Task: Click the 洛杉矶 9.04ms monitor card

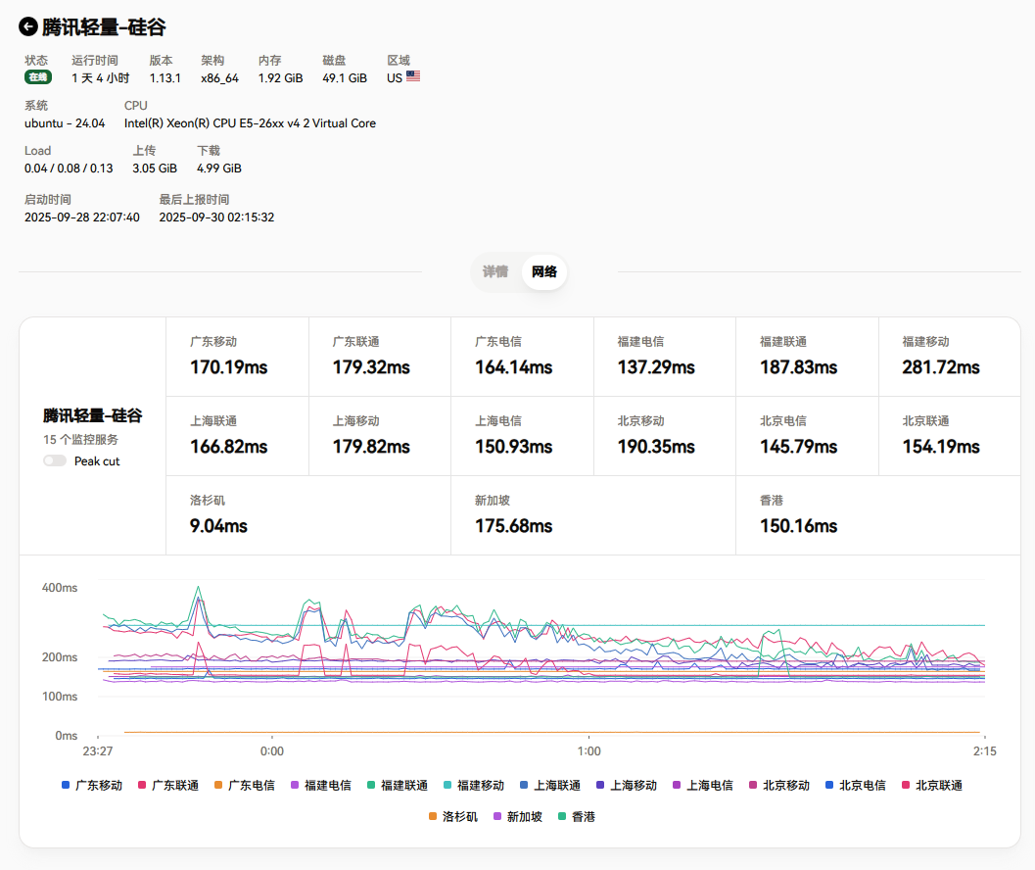Action: [307, 515]
